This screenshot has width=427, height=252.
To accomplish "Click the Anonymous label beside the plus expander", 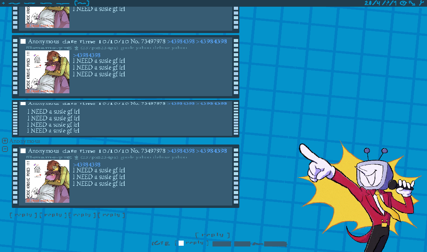I will click(x=25, y=141).
